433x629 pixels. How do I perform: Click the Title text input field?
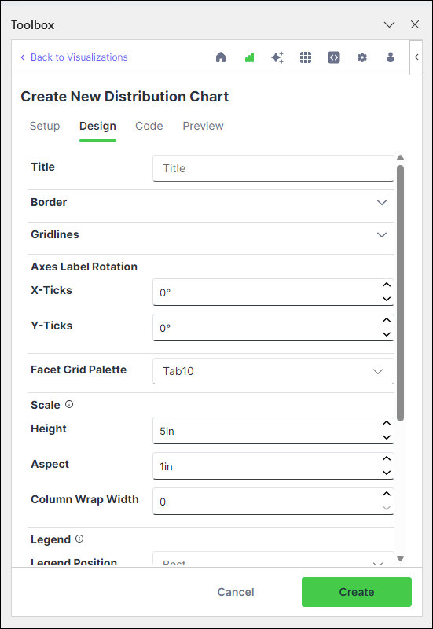tap(273, 168)
